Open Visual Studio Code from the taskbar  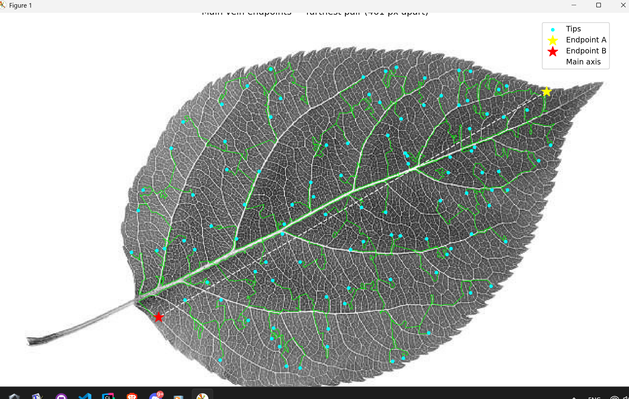(x=85, y=396)
